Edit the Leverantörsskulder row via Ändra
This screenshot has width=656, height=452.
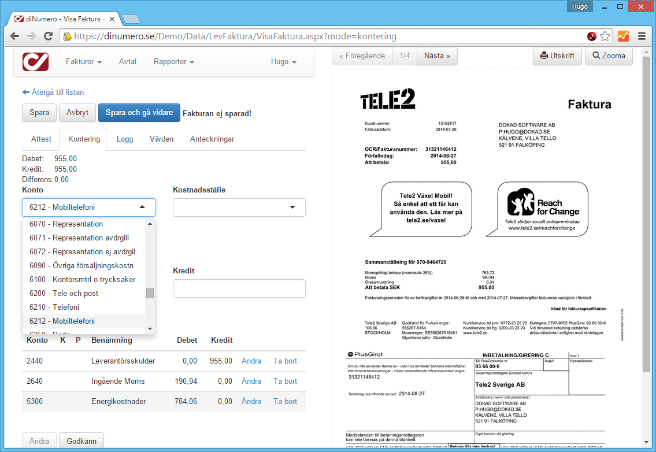click(x=251, y=361)
